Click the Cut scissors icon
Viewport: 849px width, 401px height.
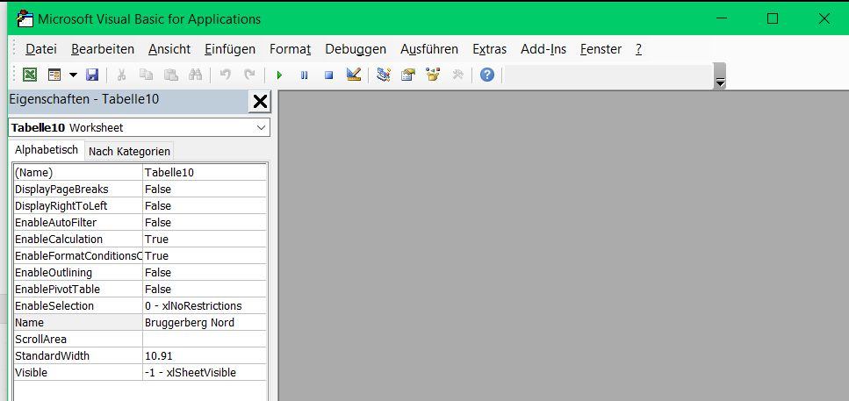[122, 75]
